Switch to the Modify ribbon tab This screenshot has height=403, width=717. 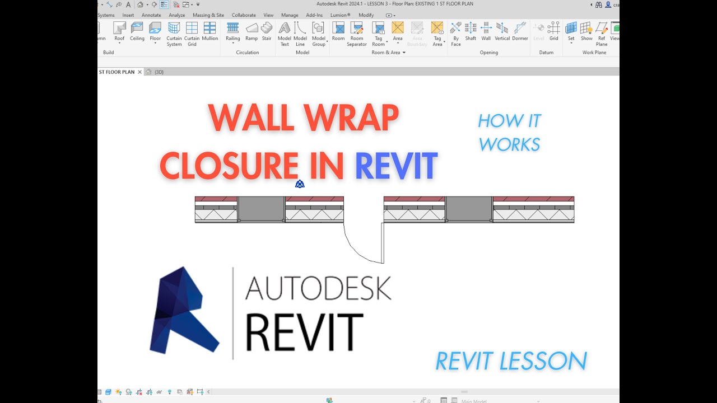tap(366, 15)
